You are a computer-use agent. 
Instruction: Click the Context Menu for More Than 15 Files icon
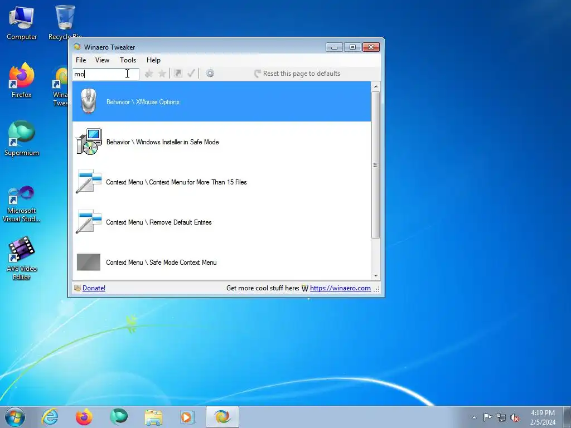89,181
